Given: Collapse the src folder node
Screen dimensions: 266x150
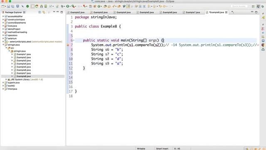Looking at the screenshot, I should pyautogui.click(x=6, y=48).
